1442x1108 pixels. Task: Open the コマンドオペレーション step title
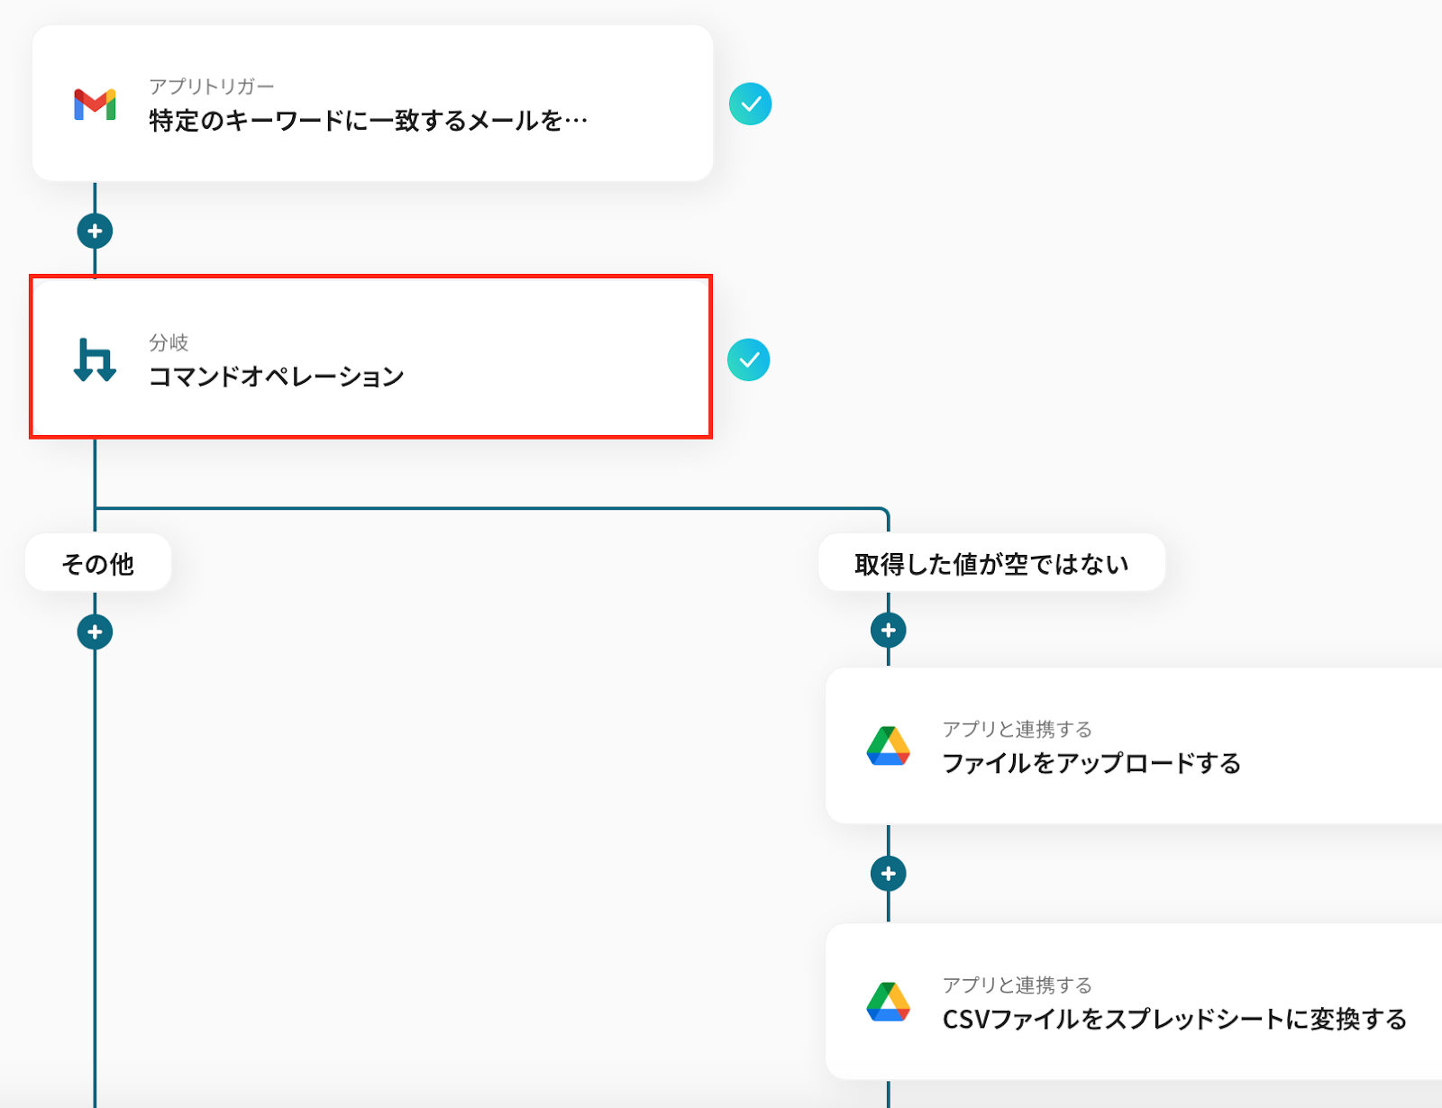(x=276, y=377)
